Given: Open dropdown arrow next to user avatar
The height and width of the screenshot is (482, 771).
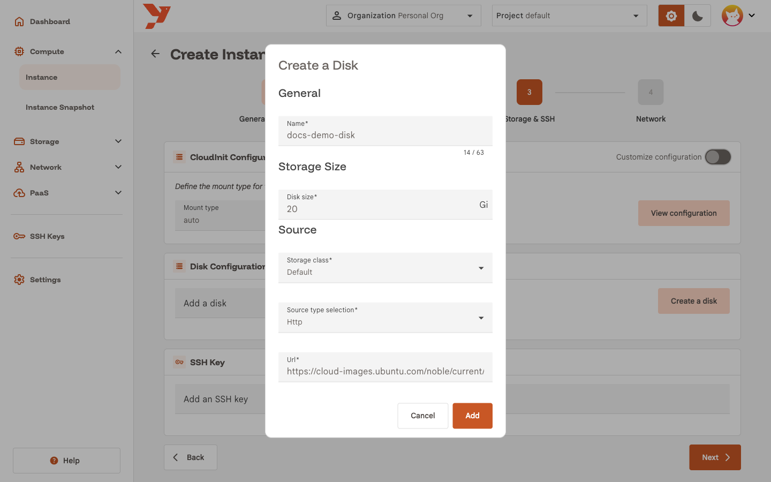Looking at the screenshot, I should 752,16.
